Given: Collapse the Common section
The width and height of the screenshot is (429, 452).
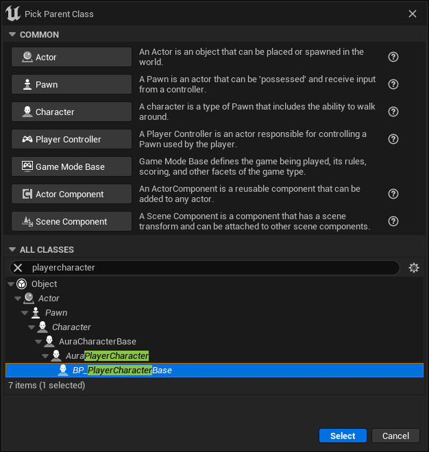Looking at the screenshot, I should coord(12,35).
